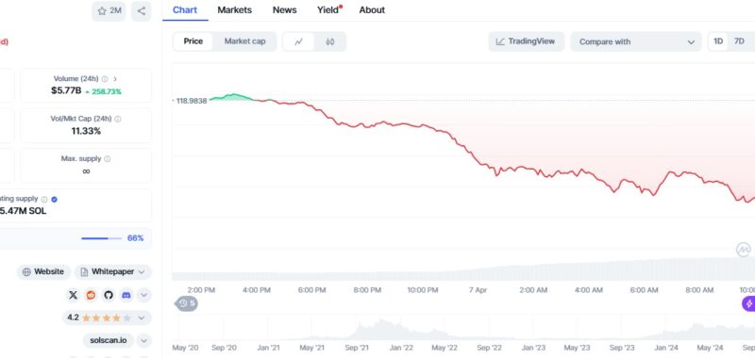Select the Market cap toggle option

pos(244,41)
